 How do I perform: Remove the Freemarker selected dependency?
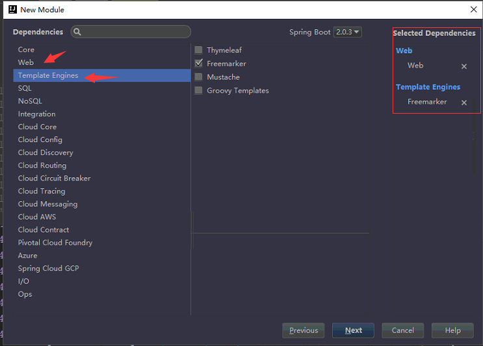click(x=464, y=103)
